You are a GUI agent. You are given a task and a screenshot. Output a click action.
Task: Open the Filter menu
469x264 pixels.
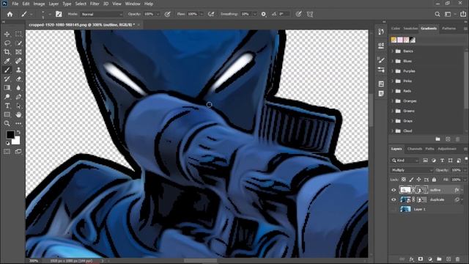pyautogui.click(x=95, y=4)
